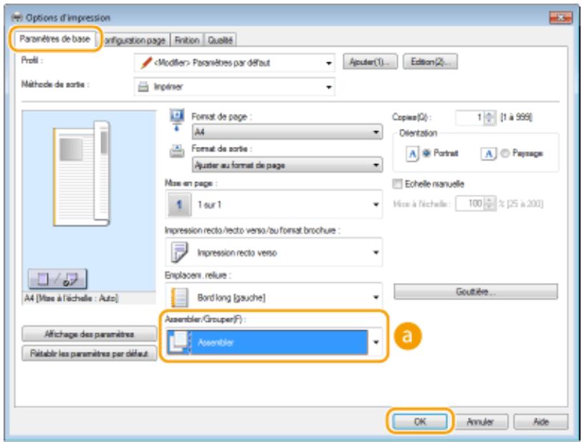Click the Mise à l'échelle value field
This screenshot has width=582, height=442.
pyautogui.click(x=470, y=203)
